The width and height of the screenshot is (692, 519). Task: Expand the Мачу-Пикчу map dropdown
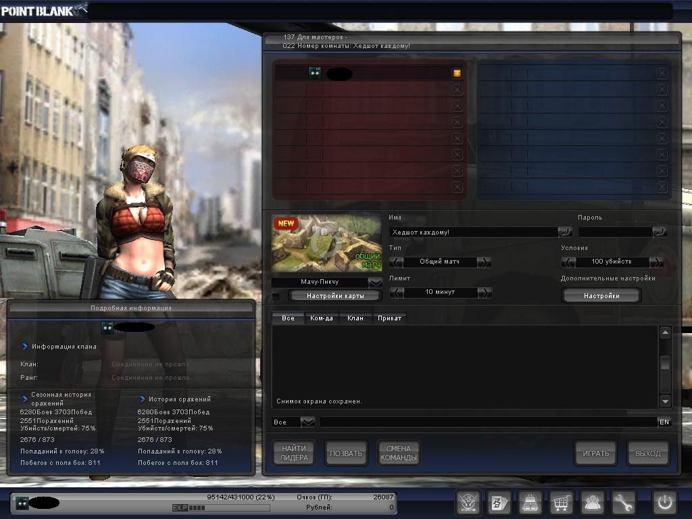[375, 282]
